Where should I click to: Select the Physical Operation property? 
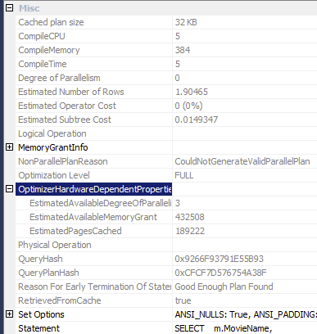click(55, 245)
